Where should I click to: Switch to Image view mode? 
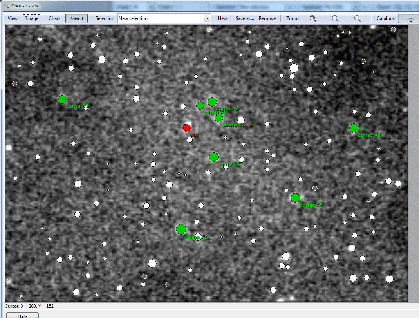coord(32,18)
